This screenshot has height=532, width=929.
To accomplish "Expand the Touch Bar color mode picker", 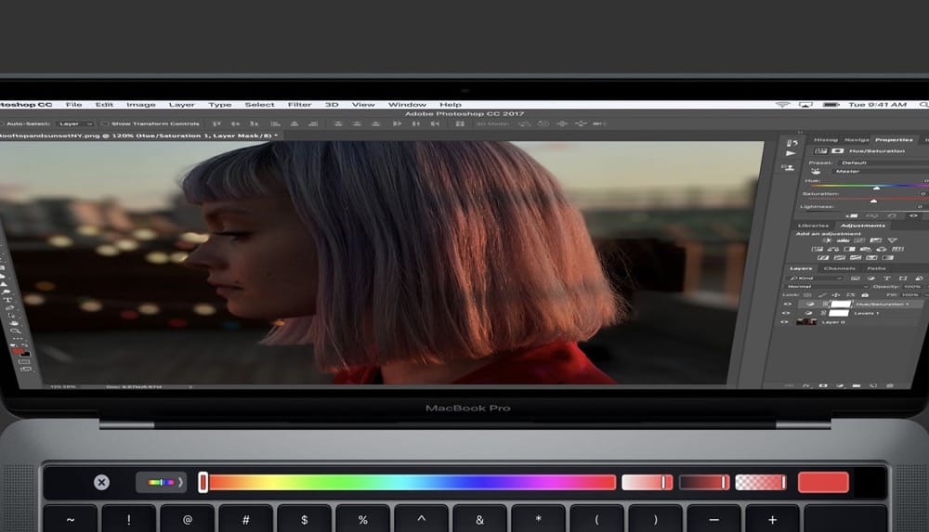I will click(x=161, y=482).
